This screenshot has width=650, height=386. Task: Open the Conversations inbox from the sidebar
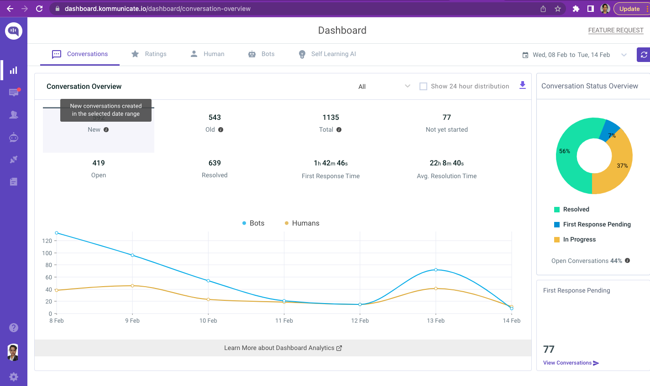tap(14, 92)
